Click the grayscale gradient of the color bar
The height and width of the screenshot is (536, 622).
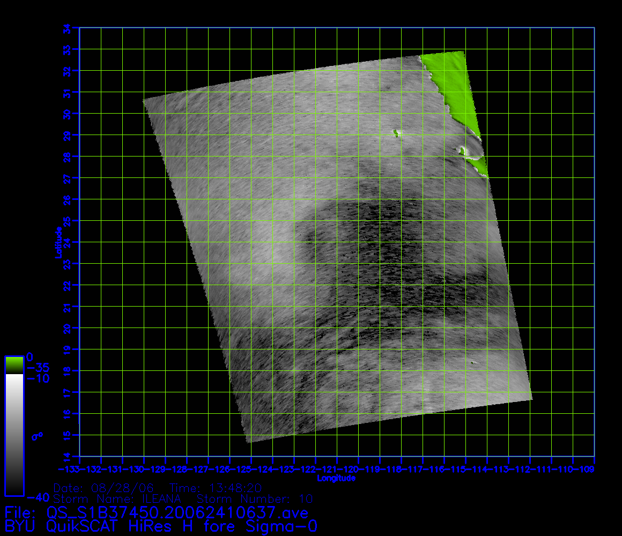tap(14, 434)
